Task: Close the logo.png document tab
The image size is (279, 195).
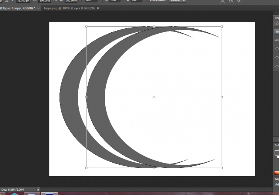Action: tap(98, 8)
